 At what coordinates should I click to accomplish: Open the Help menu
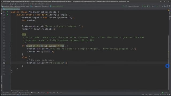click(x=48, y=4)
